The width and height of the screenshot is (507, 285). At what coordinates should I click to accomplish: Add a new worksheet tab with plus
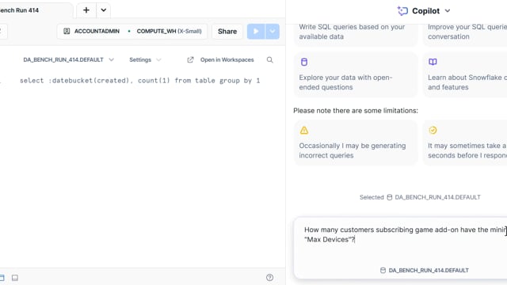[86, 10]
